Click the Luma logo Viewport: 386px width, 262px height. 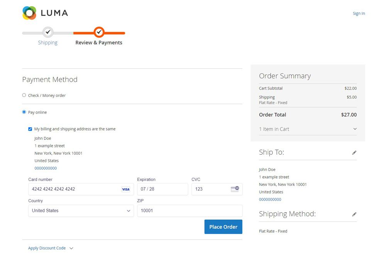point(44,12)
